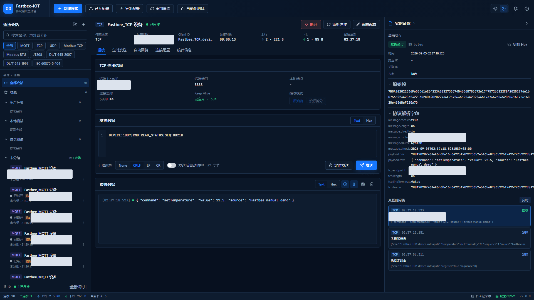Screen dimensions: 534x300
Task: Open help question mark icon
Action: 527,9
